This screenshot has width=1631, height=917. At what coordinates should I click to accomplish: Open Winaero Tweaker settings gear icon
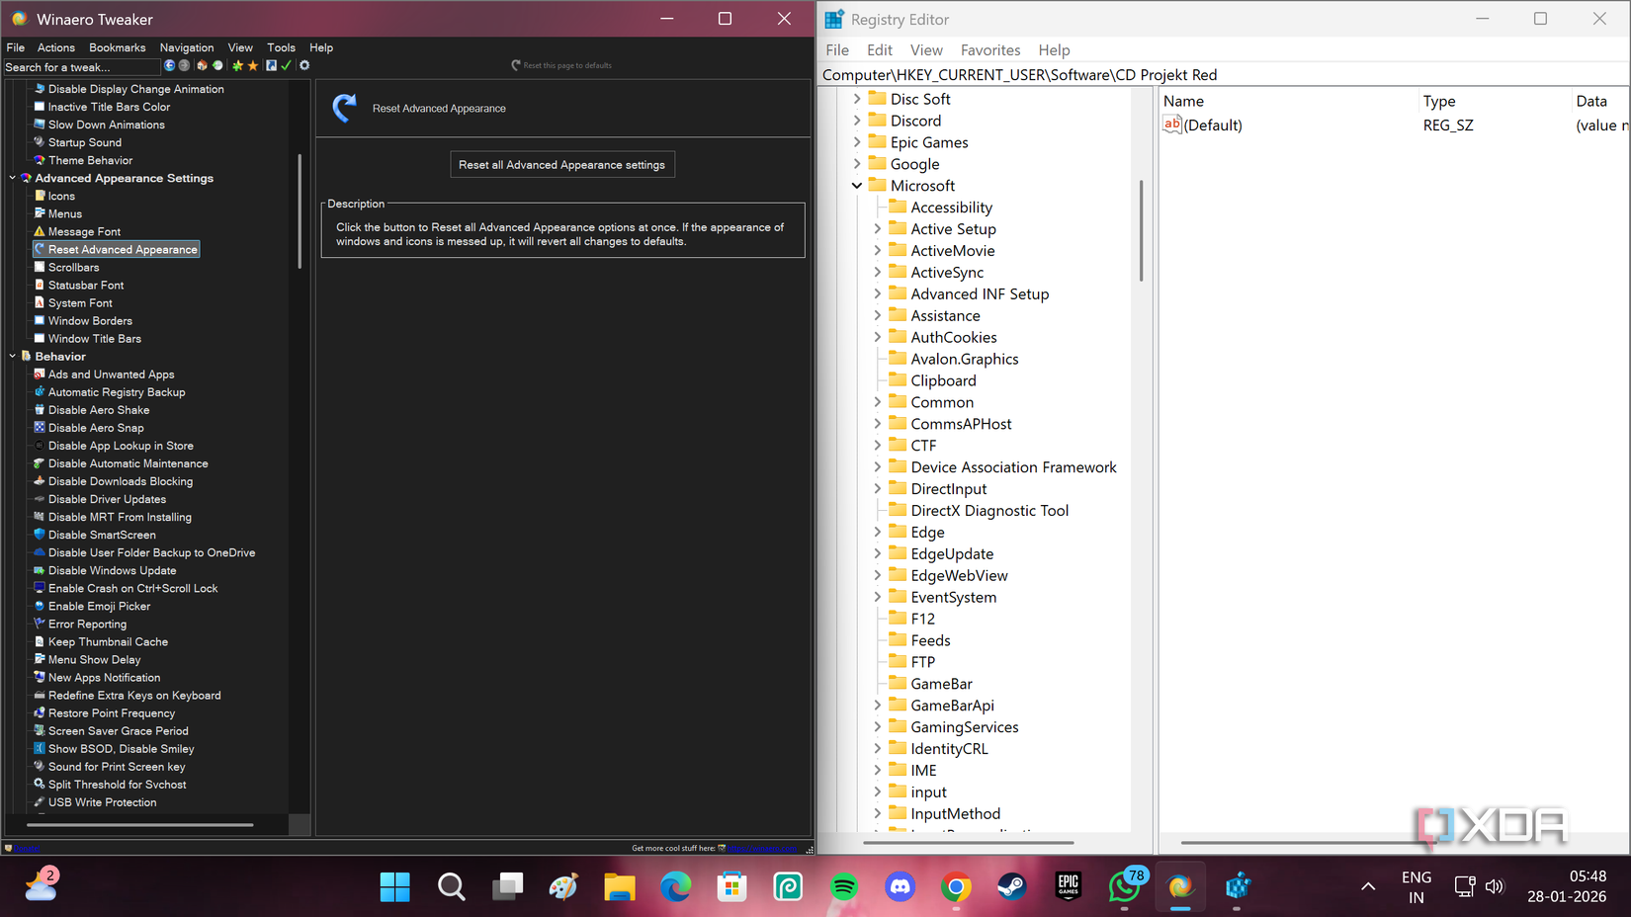pos(304,65)
